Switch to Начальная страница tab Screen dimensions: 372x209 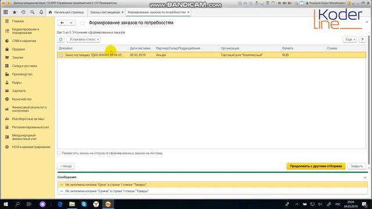(x=66, y=12)
